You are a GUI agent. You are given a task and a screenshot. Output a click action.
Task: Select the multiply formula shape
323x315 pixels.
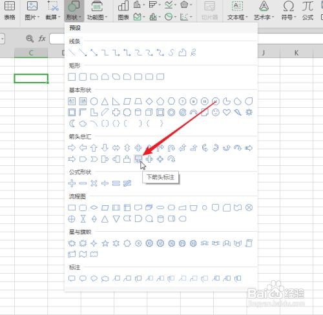pos(94,183)
